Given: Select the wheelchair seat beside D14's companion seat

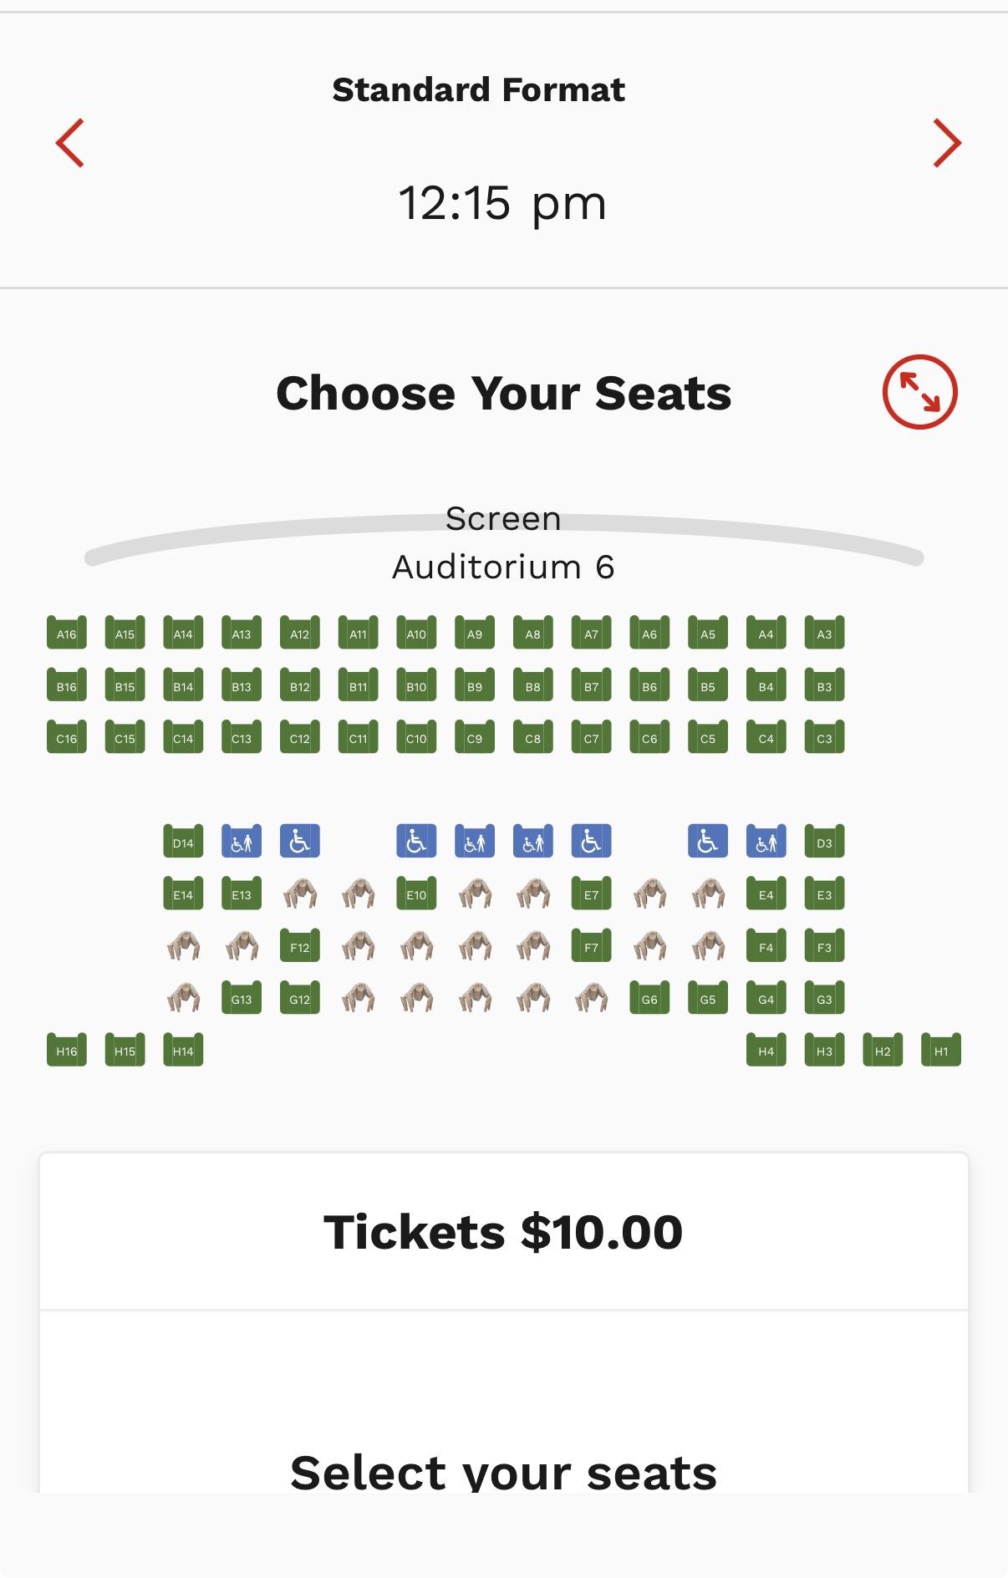Looking at the screenshot, I should tap(299, 842).
